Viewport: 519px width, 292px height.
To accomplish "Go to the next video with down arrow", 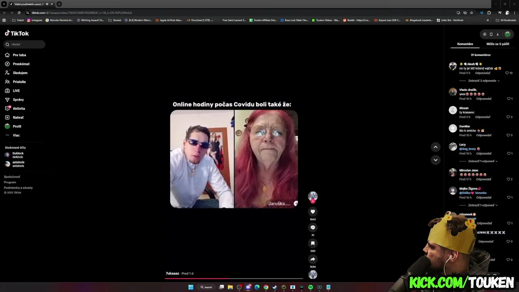I will [x=435, y=160].
